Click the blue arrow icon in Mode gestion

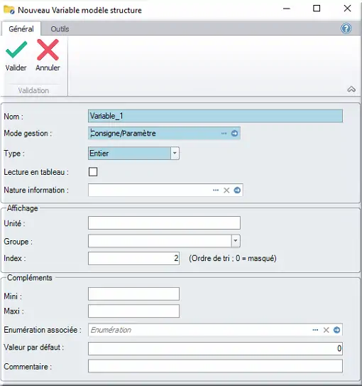click(x=234, y=134)
